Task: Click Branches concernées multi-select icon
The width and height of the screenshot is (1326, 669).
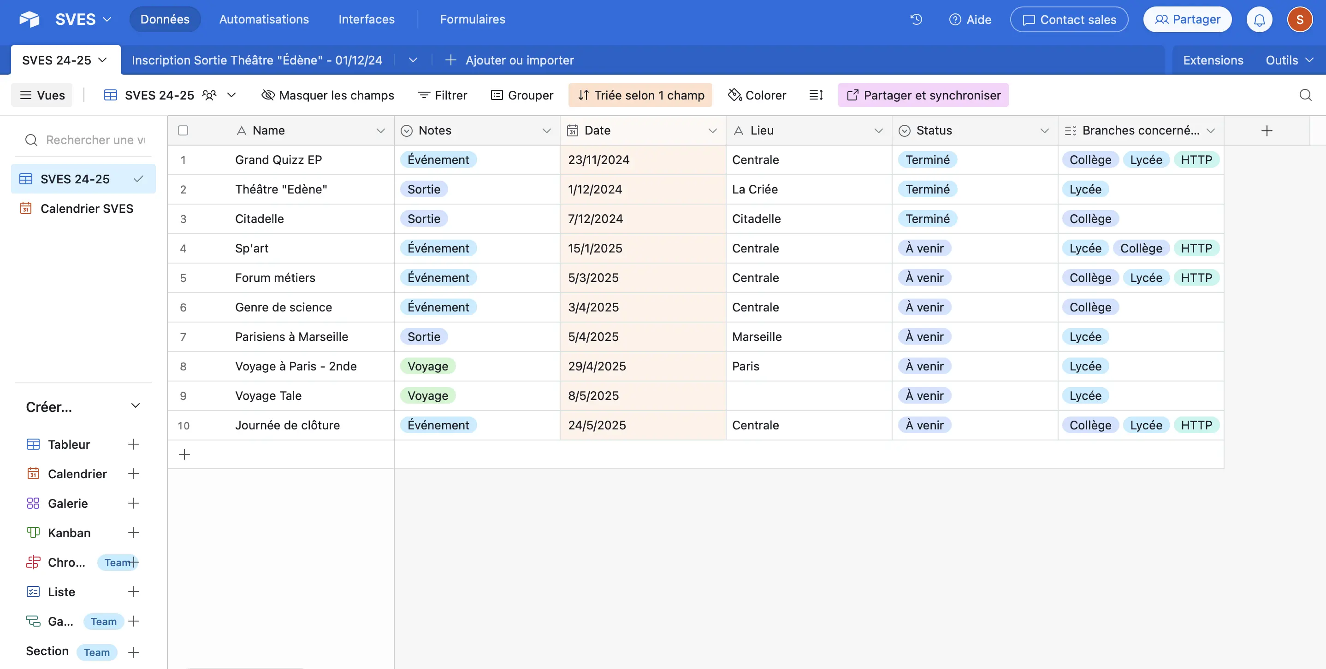Action: 1070,130
